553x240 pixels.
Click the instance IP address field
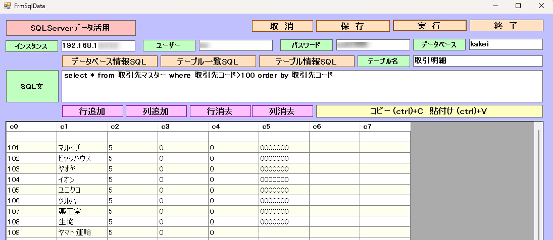(98, 45)
